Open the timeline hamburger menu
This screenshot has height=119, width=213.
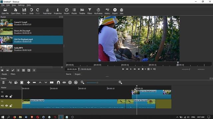[3, 82]
